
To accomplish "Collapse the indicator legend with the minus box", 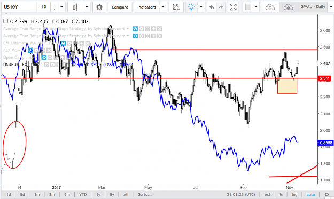I will click(x=5, y=21).
